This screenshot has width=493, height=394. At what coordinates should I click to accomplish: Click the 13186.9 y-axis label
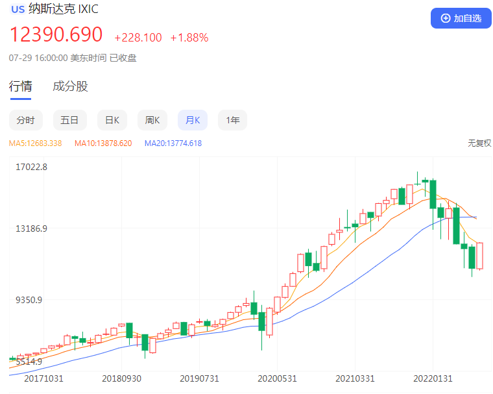(x=31, y=228)
